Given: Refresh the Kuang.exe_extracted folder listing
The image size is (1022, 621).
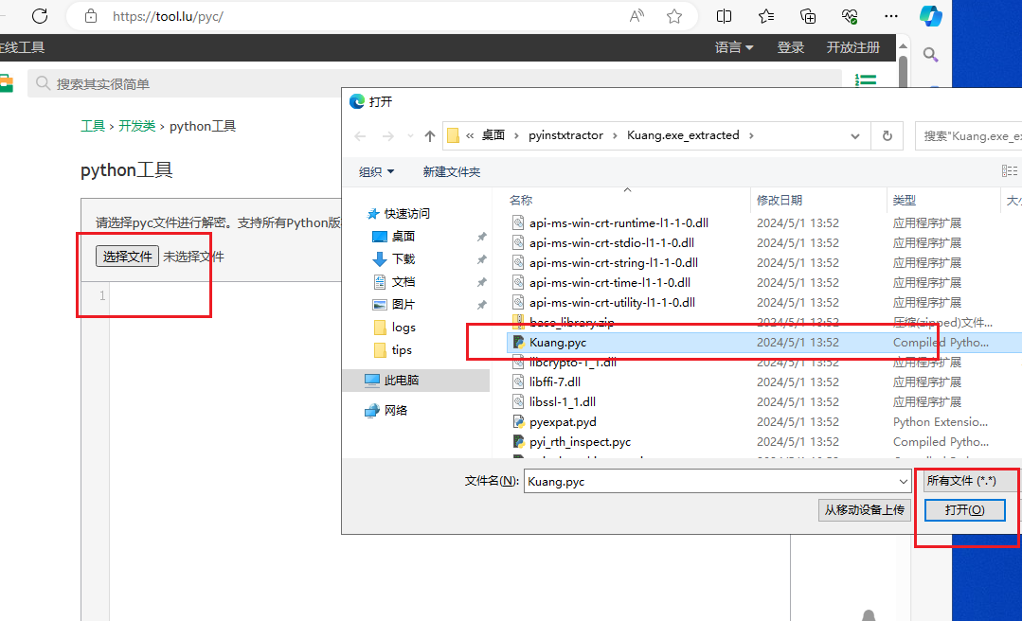Looking at the screenshot, I should [x=888, y=135].
